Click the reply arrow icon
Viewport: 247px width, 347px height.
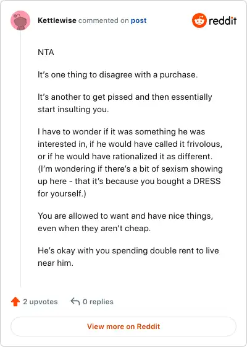tap(75, 301)
